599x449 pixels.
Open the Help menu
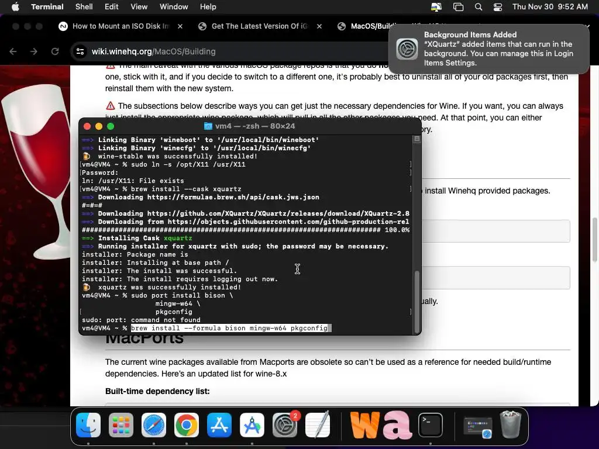[x=208, y=6]
